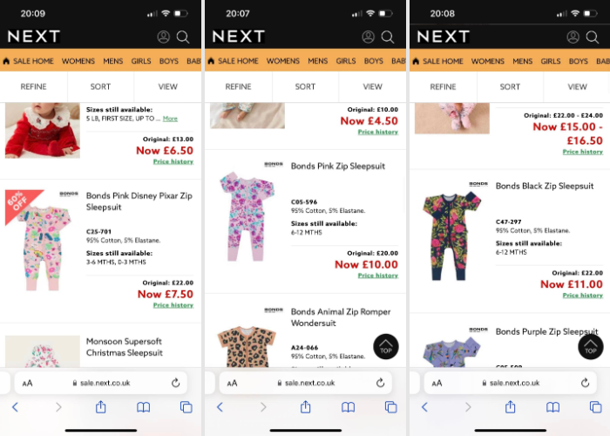The width and height of the screenshot is (610, 436).
Task: Tap SALE HOME house icon in left screen
Action: click(x=6, y=61)
